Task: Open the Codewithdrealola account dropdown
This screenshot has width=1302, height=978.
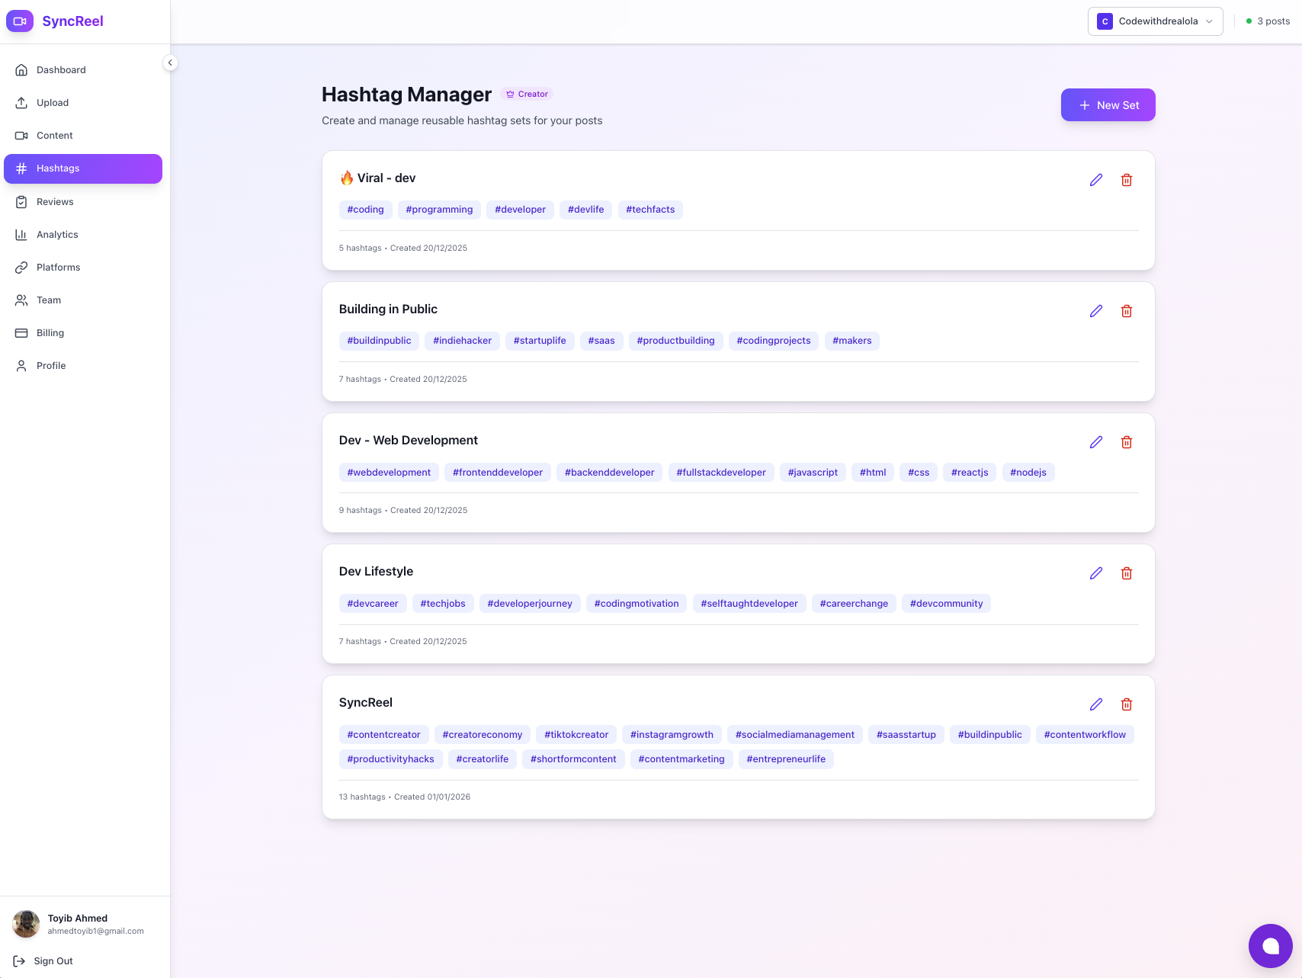Action: (1155, 21)
